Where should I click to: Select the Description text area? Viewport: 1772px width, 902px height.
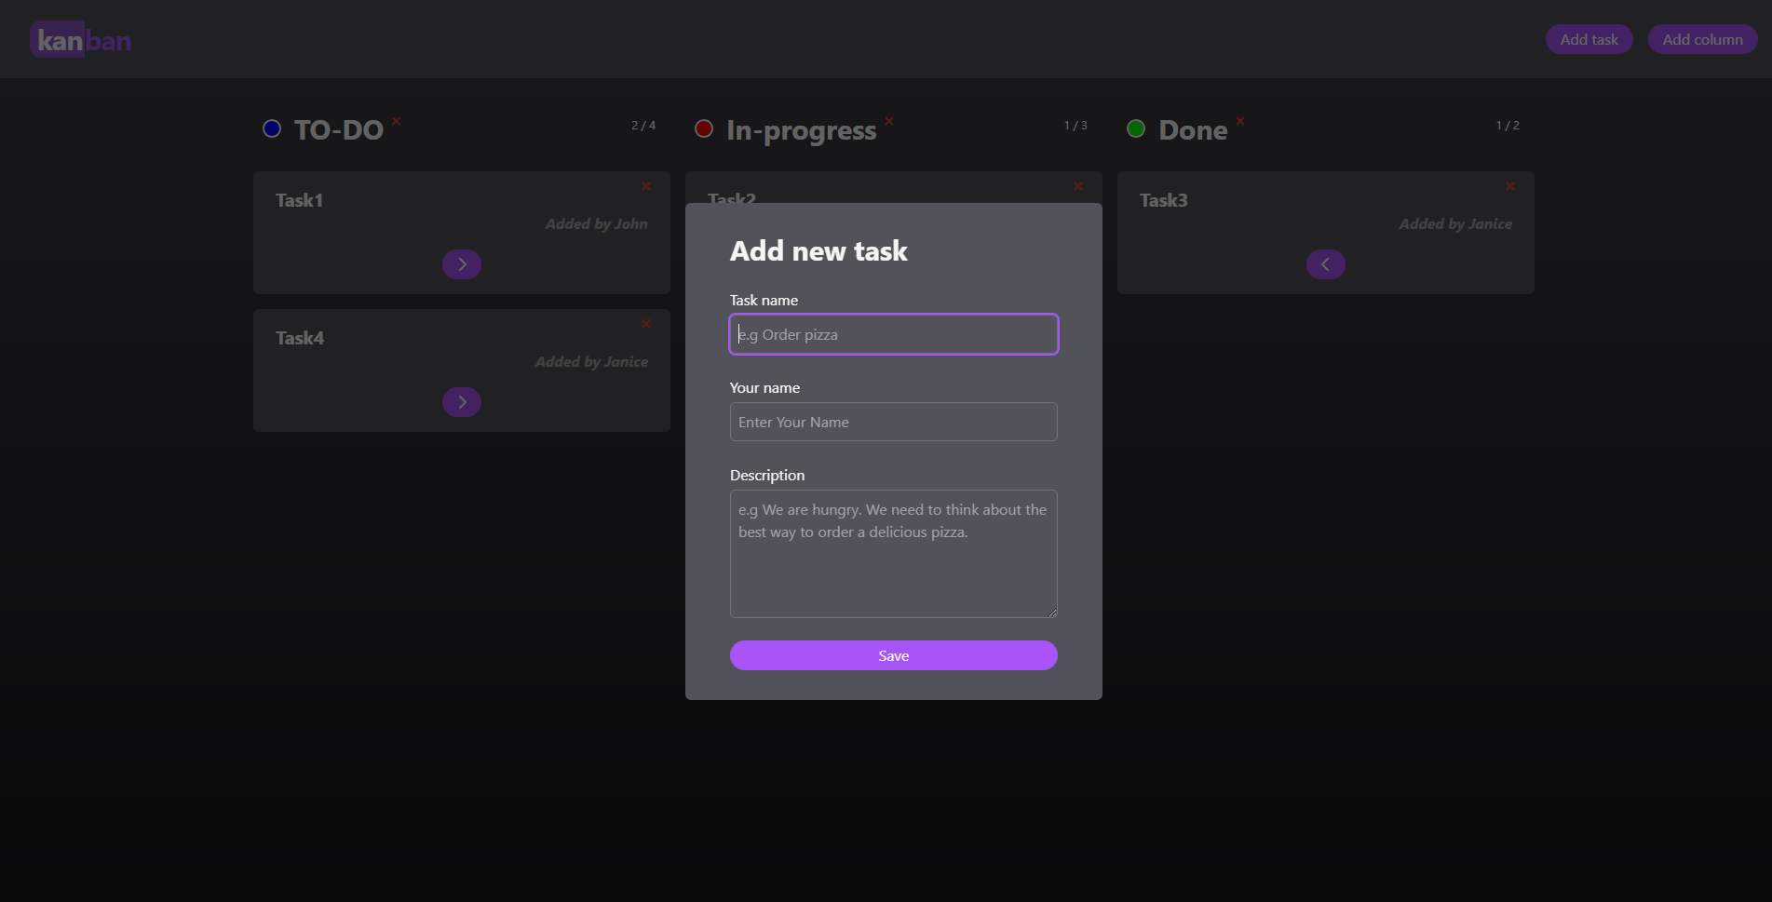point(893,554)
